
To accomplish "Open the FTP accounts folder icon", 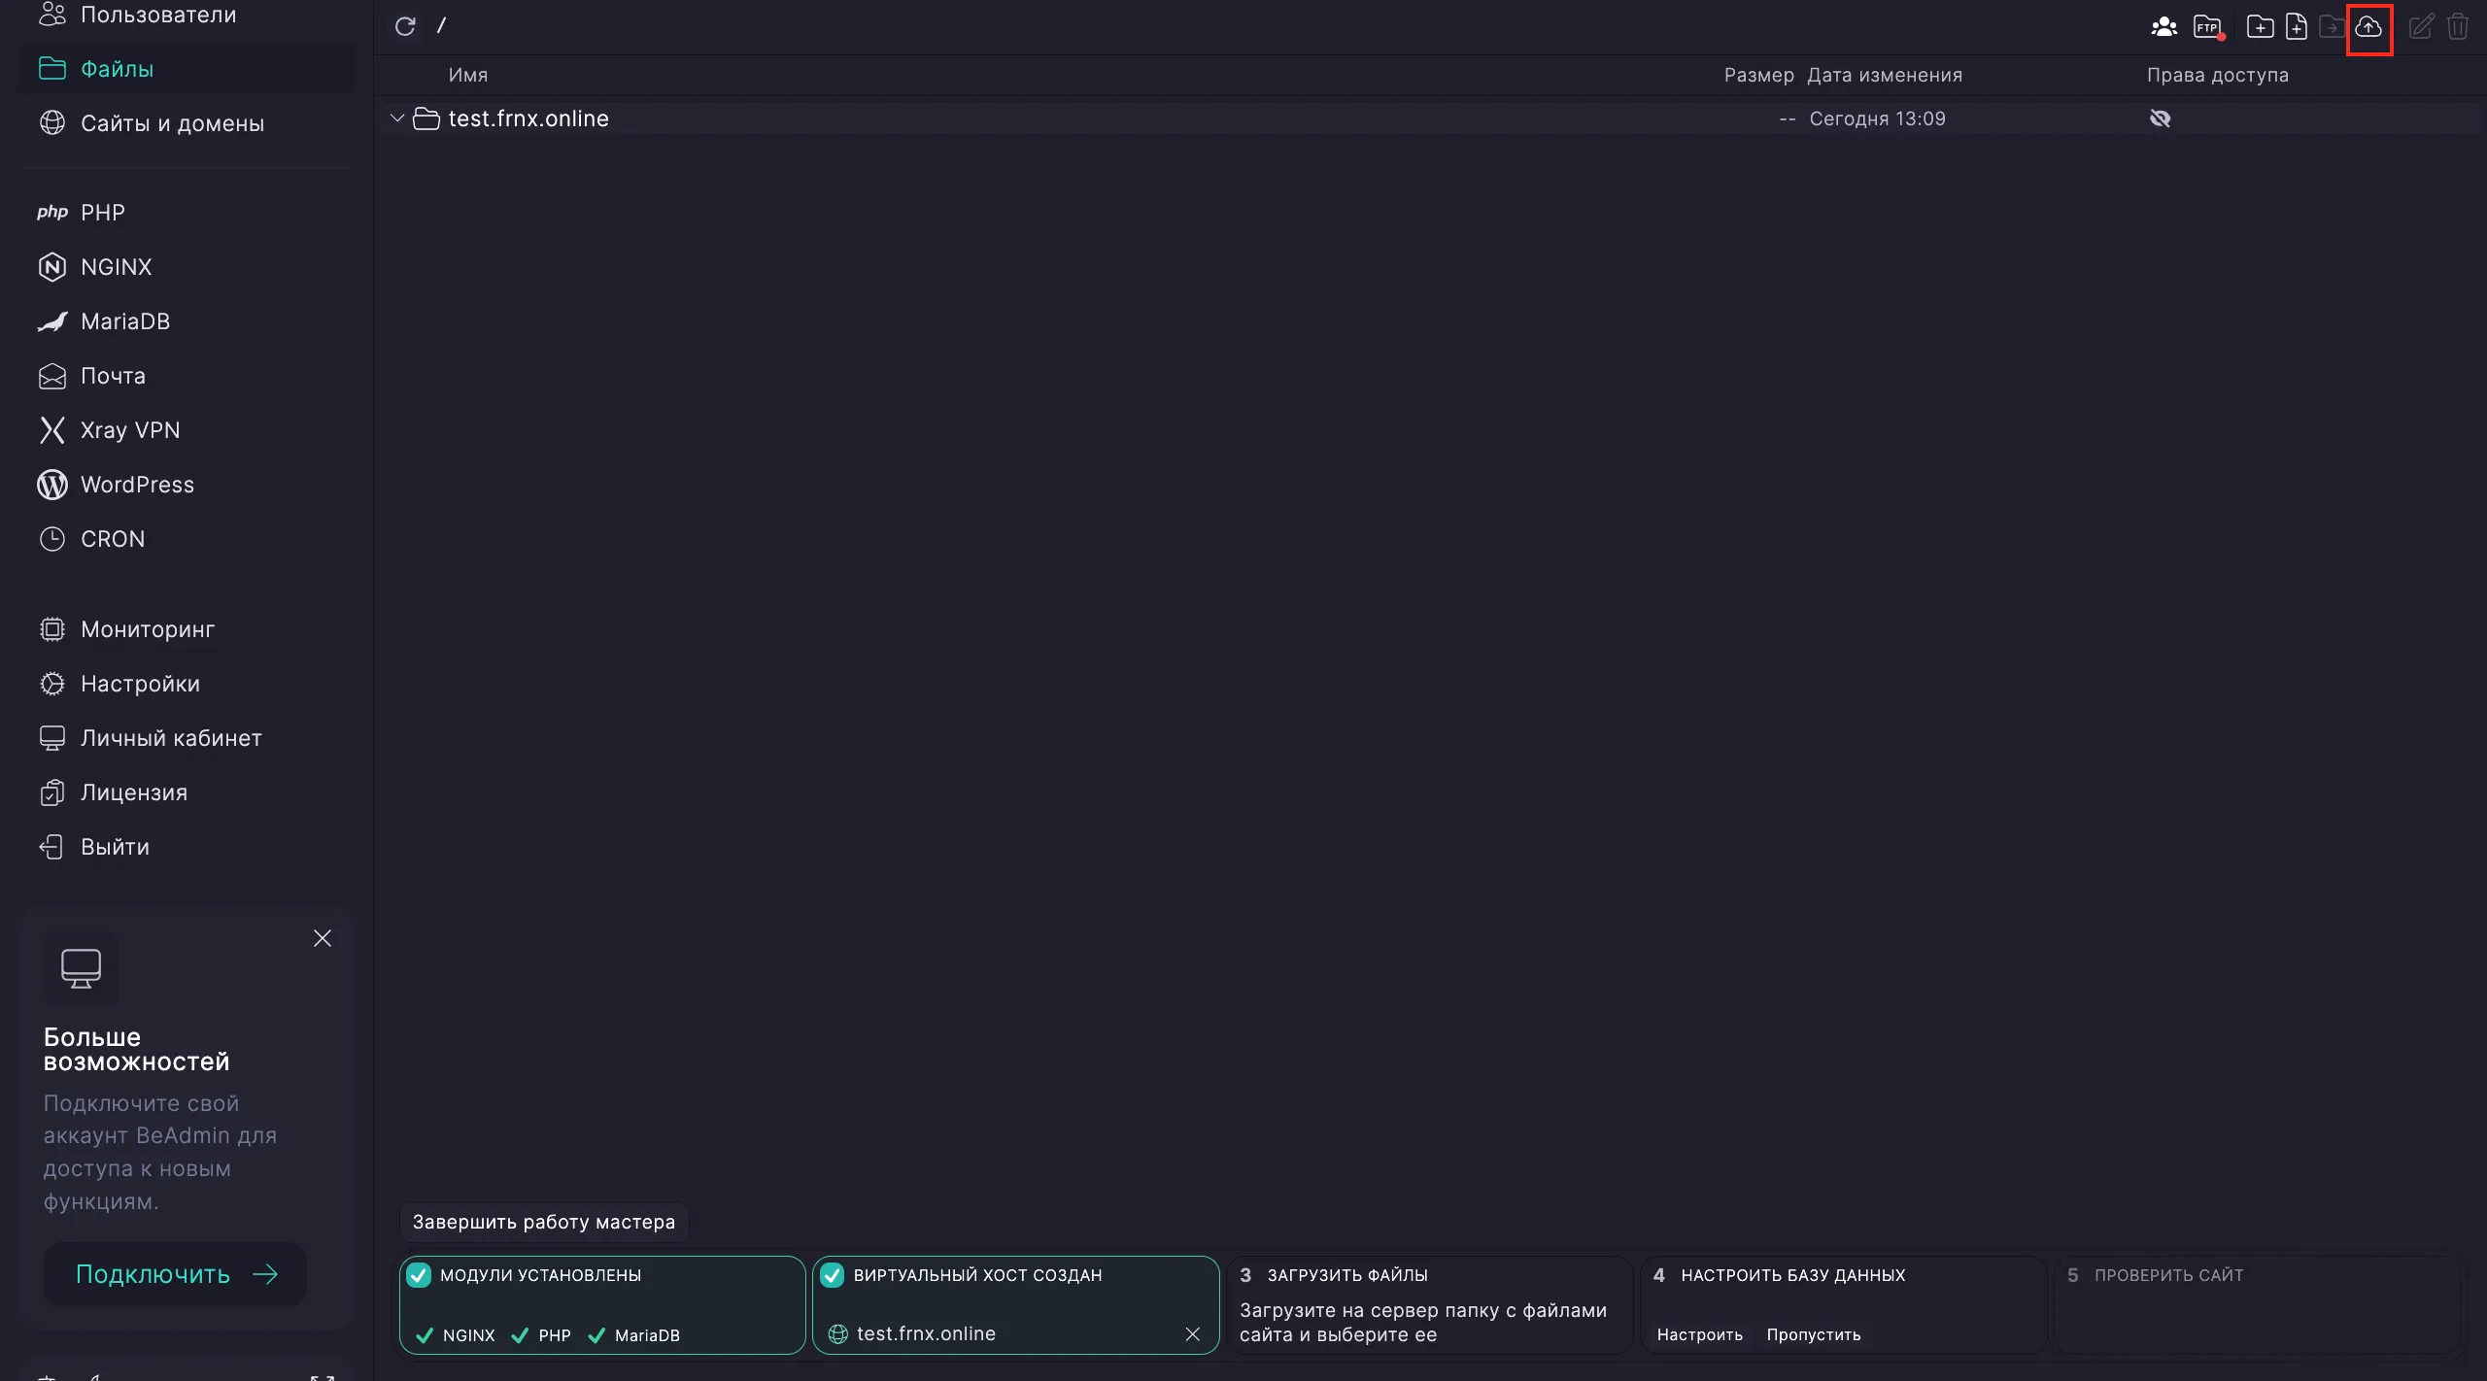I will click(x=2207, y=27).
